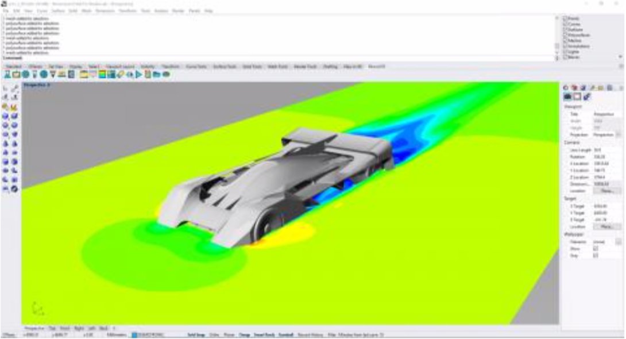The image size is (626, 339).
Task: Toggle the Lights selection filter checkbox
Action: tap(565, 52)
